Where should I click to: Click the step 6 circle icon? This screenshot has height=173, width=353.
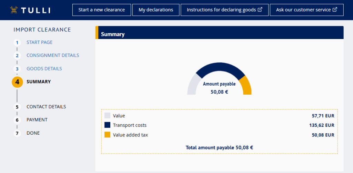pyautogui.click(x=17, y=120)
